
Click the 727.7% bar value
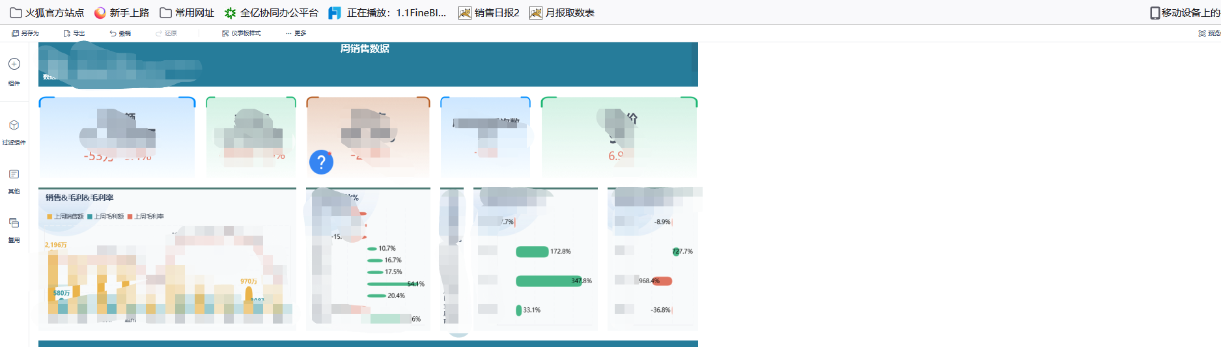(682, 251)
